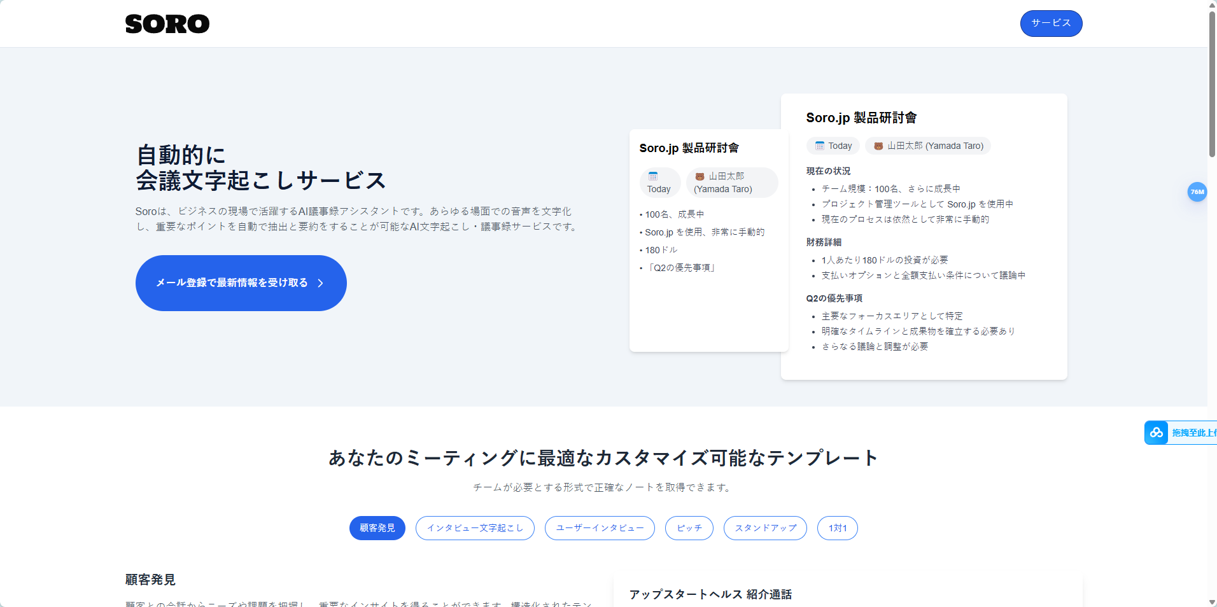Choose the 1対1 template tab

838,528
